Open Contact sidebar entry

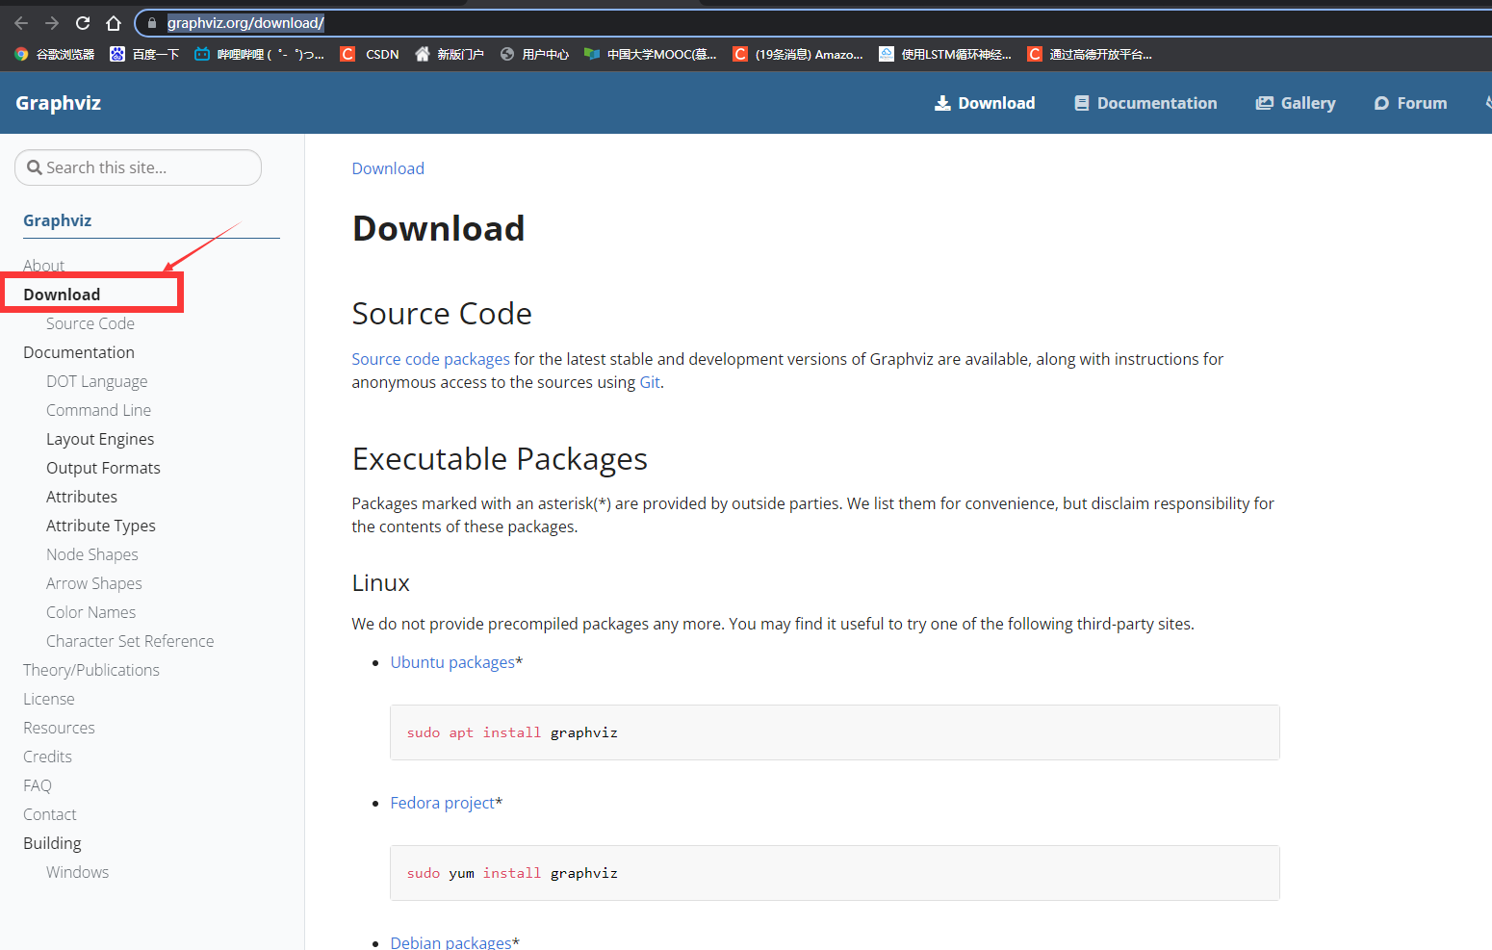coord(50,814)
